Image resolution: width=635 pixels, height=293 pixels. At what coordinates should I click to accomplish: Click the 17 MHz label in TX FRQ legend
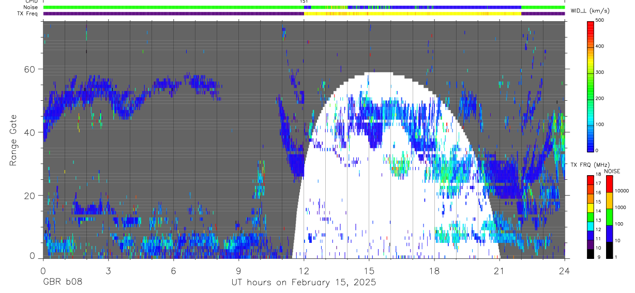tap(599, 183)
